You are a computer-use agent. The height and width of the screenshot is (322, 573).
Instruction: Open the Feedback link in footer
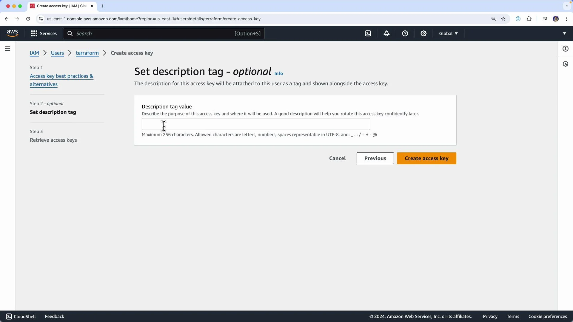[x=55, y=316]
